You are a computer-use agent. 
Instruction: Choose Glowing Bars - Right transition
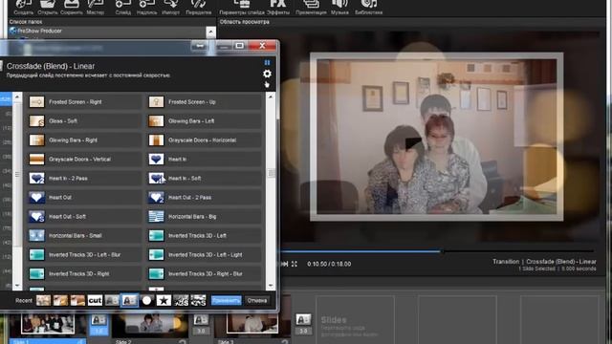pos(84,140)
